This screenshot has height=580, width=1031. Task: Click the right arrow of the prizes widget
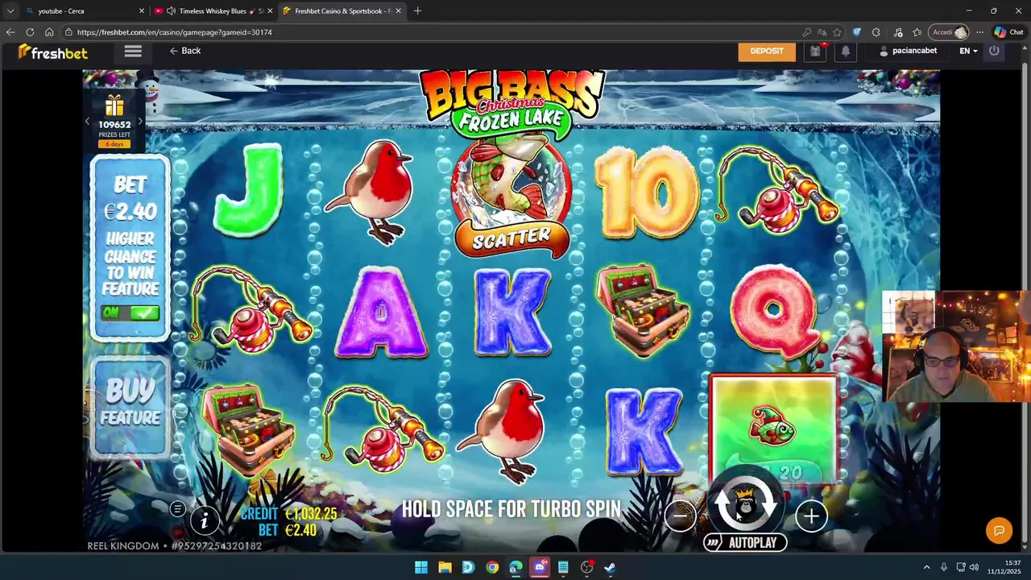(x=140, y=122)
